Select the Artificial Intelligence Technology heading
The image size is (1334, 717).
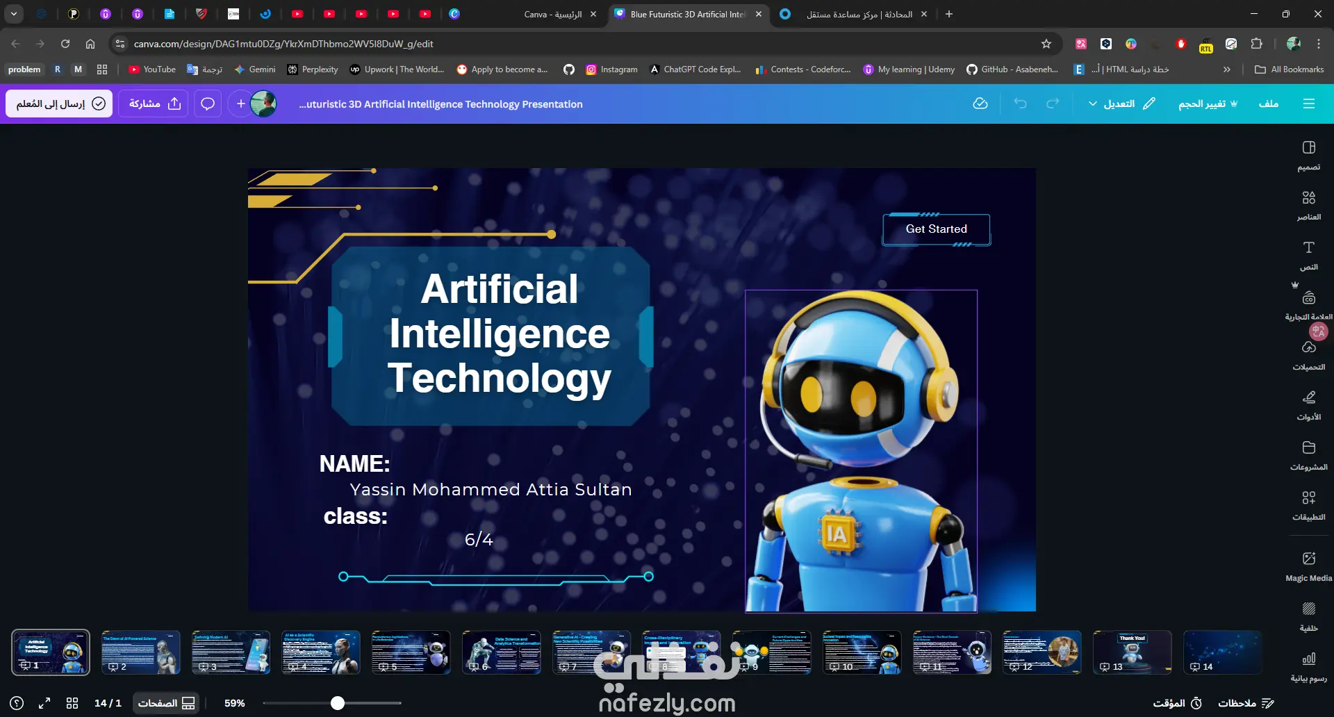[x=500, y=333]
